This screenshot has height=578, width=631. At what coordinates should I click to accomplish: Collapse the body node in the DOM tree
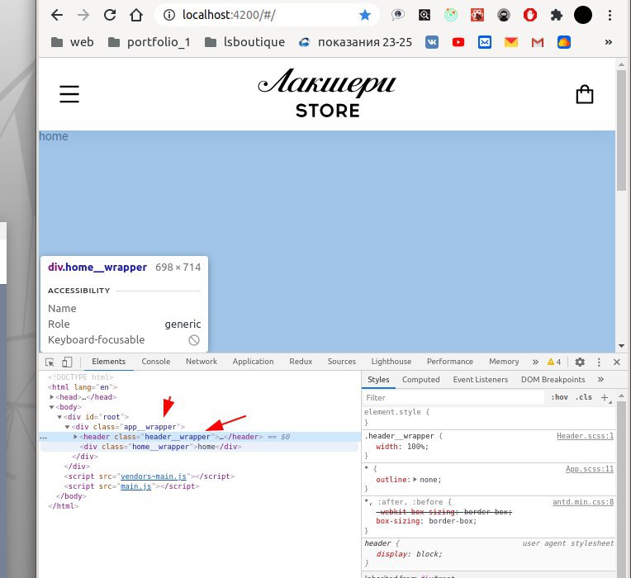pos(51,407)
